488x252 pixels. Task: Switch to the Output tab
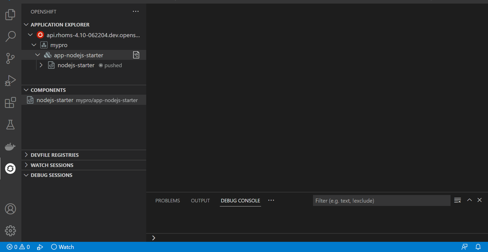click(200, 201)
